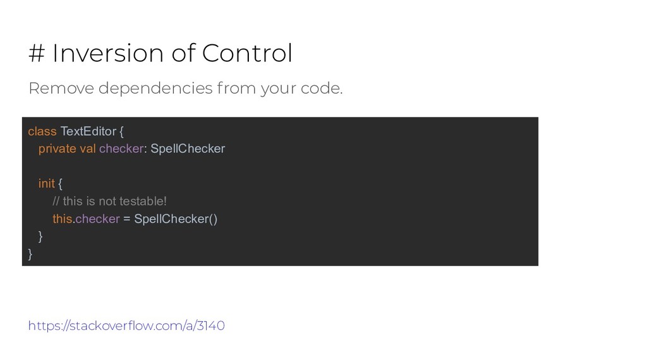Click the TextEditor class name
This screenshot has width=647, height=364.
[88, 131]
